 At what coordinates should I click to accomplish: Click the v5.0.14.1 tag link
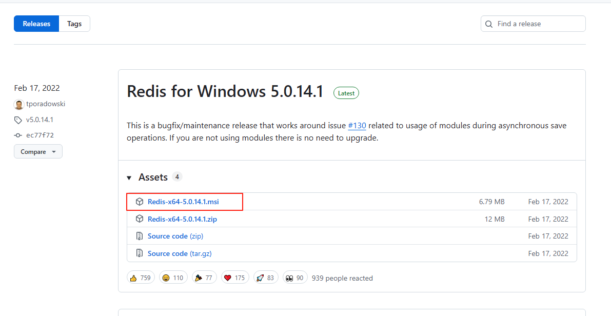pyautogui.click(x=40, y=120)
